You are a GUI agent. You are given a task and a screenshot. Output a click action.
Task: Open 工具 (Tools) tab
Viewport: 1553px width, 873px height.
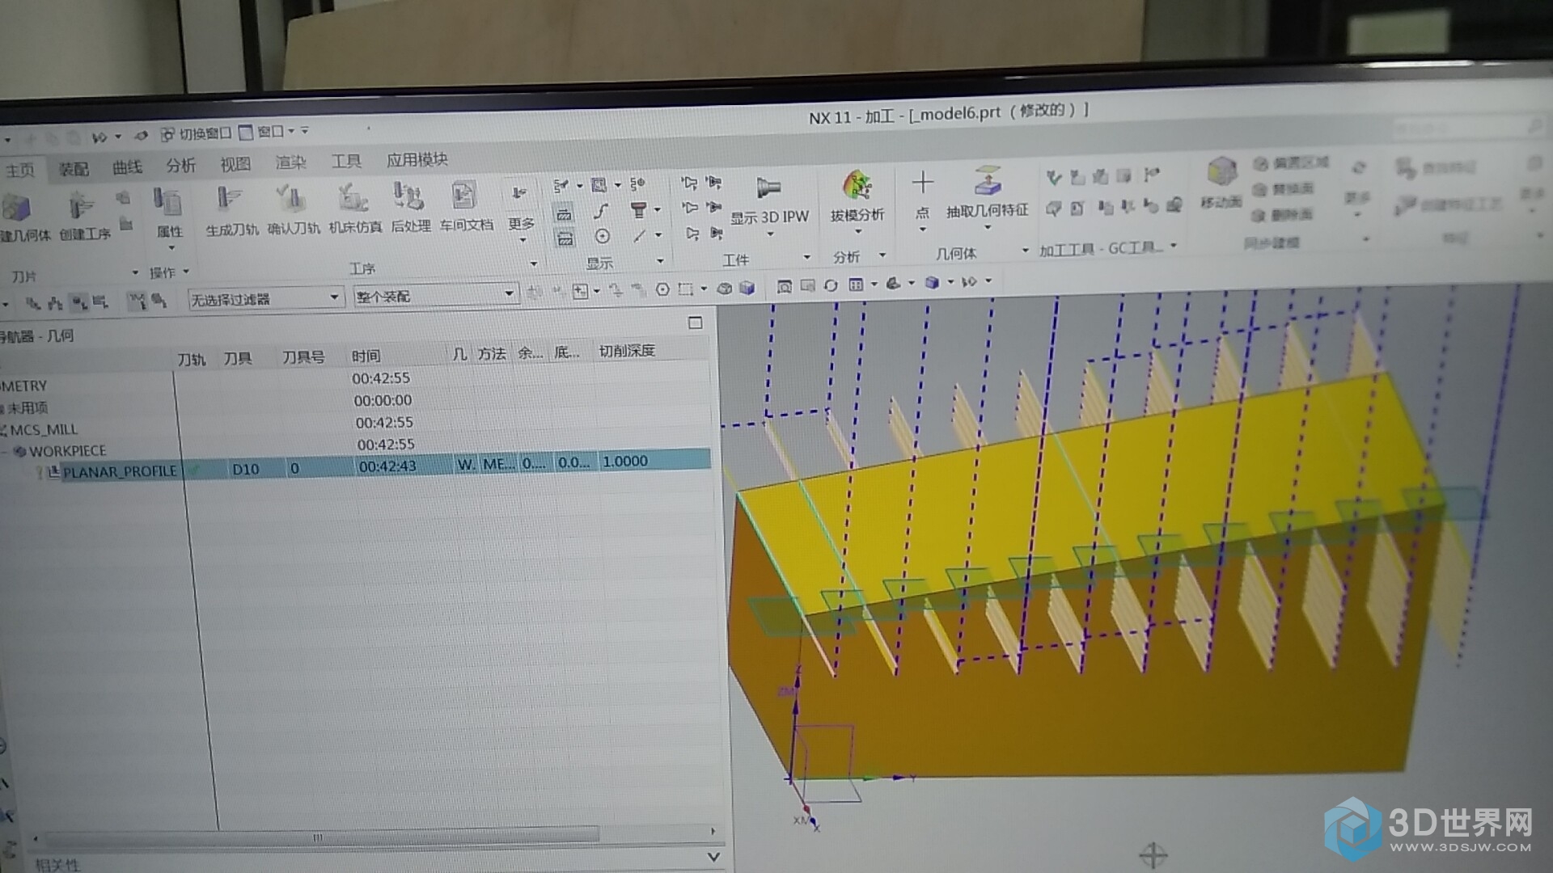pyautogui.click(x=346, y=161)
